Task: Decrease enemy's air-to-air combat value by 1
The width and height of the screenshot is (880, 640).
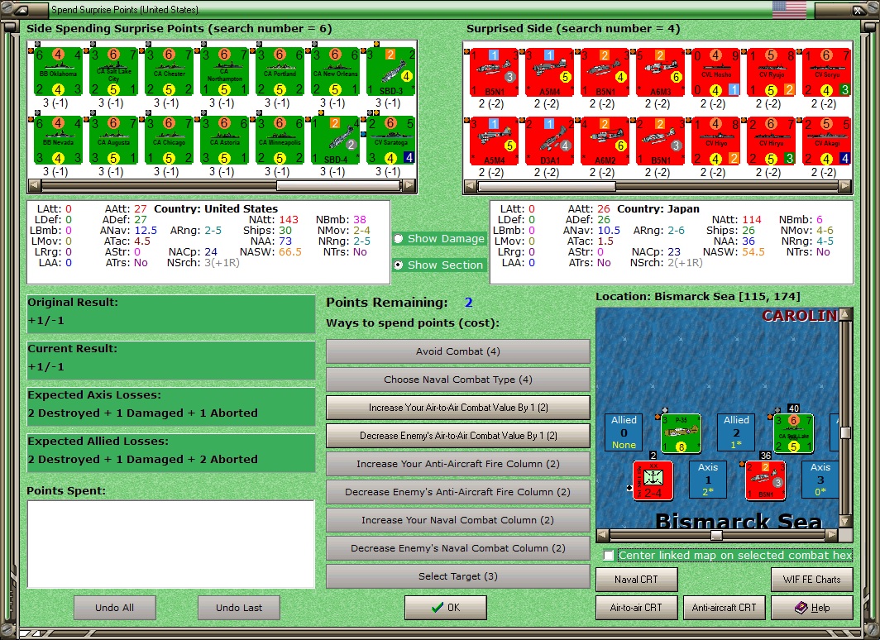Action: (458, 436)
